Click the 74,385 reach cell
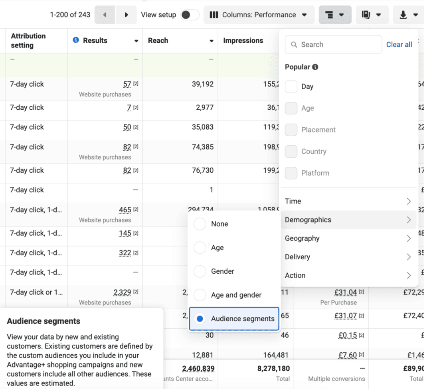 pyautogui.click(x=203, y=147)
